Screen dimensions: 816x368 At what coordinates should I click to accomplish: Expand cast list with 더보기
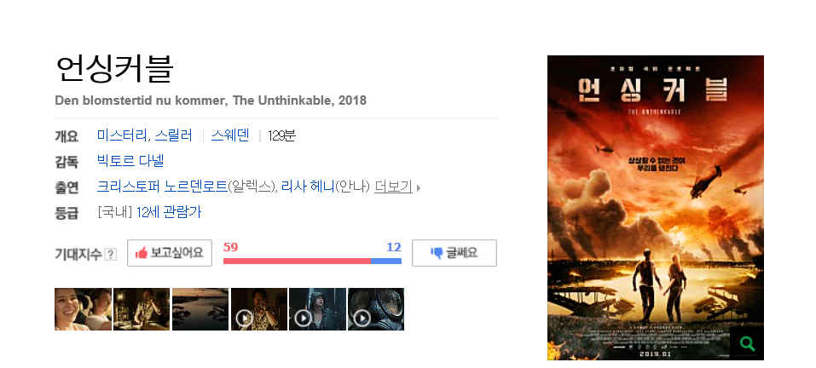(x=393, y=187)
